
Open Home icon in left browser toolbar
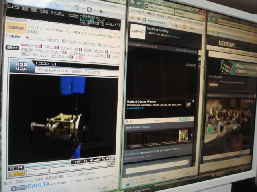tap(77, 7)
